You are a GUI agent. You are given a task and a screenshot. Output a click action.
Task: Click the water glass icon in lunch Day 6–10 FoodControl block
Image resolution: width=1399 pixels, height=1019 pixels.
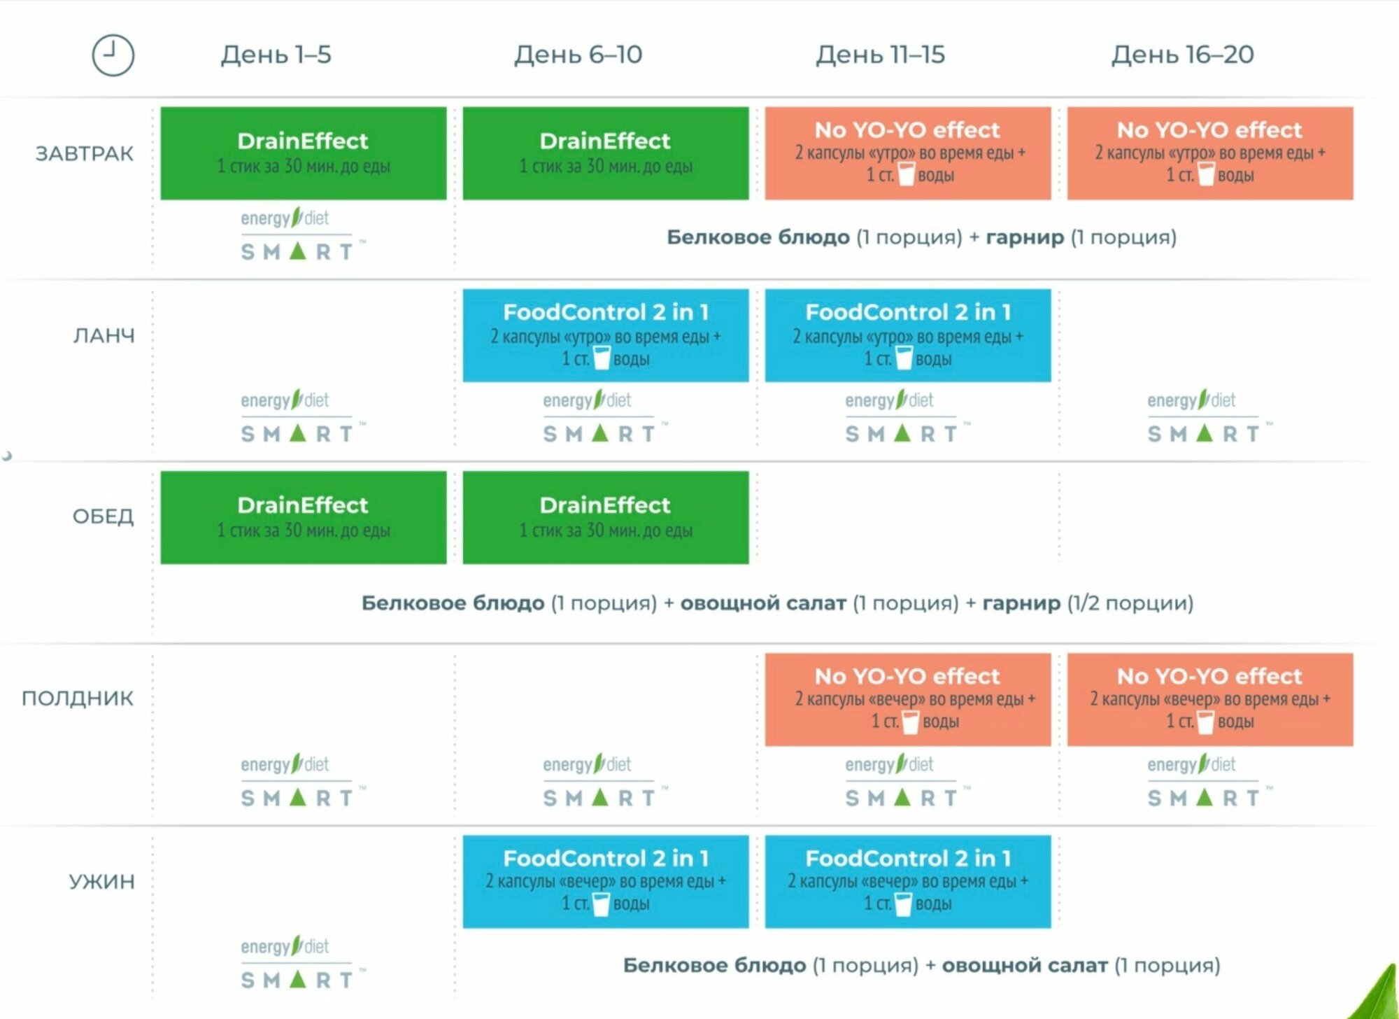(602, 358)
